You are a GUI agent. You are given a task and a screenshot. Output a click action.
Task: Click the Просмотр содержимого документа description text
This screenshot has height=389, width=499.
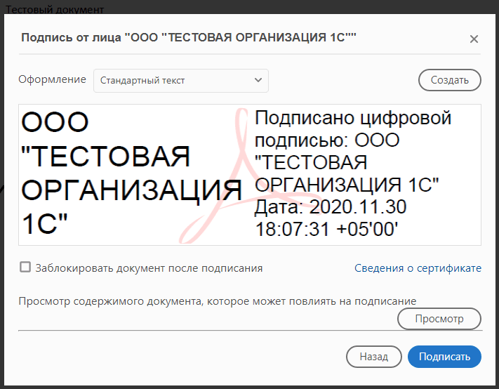pos(218,301)
